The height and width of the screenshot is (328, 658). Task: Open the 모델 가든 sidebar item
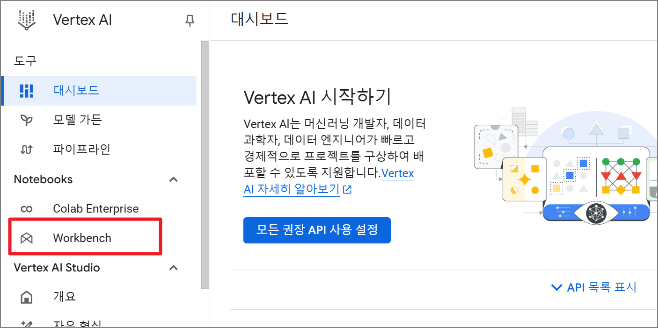[99, 121]
